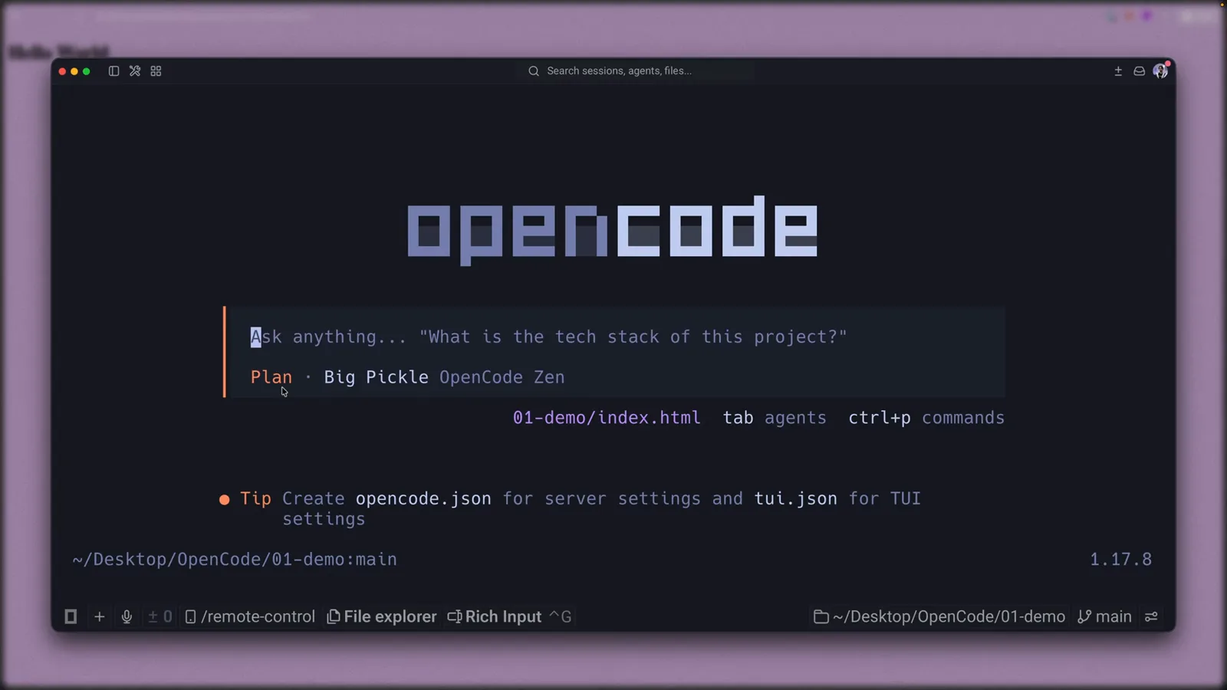This screenshot has height=690, width=1227.
Task: Click the search magnifier icon
Action: coord(534,71)
